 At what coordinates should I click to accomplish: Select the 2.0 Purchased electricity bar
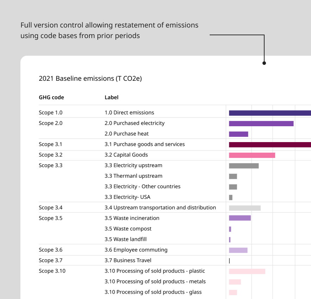(x=261, y=123)
